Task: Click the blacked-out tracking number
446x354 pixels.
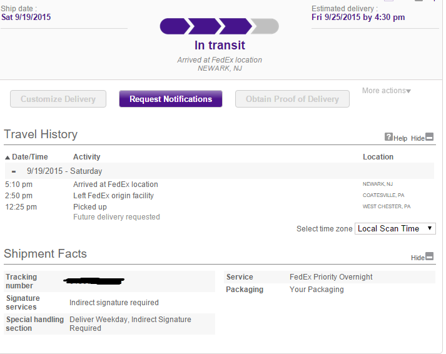Action: coord(96,280)
